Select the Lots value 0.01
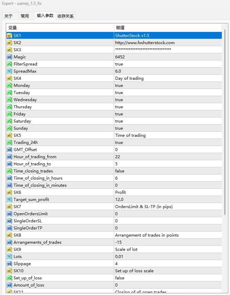Image resolution: width=230 pixels, height=295 pixels. coord(119,257)
